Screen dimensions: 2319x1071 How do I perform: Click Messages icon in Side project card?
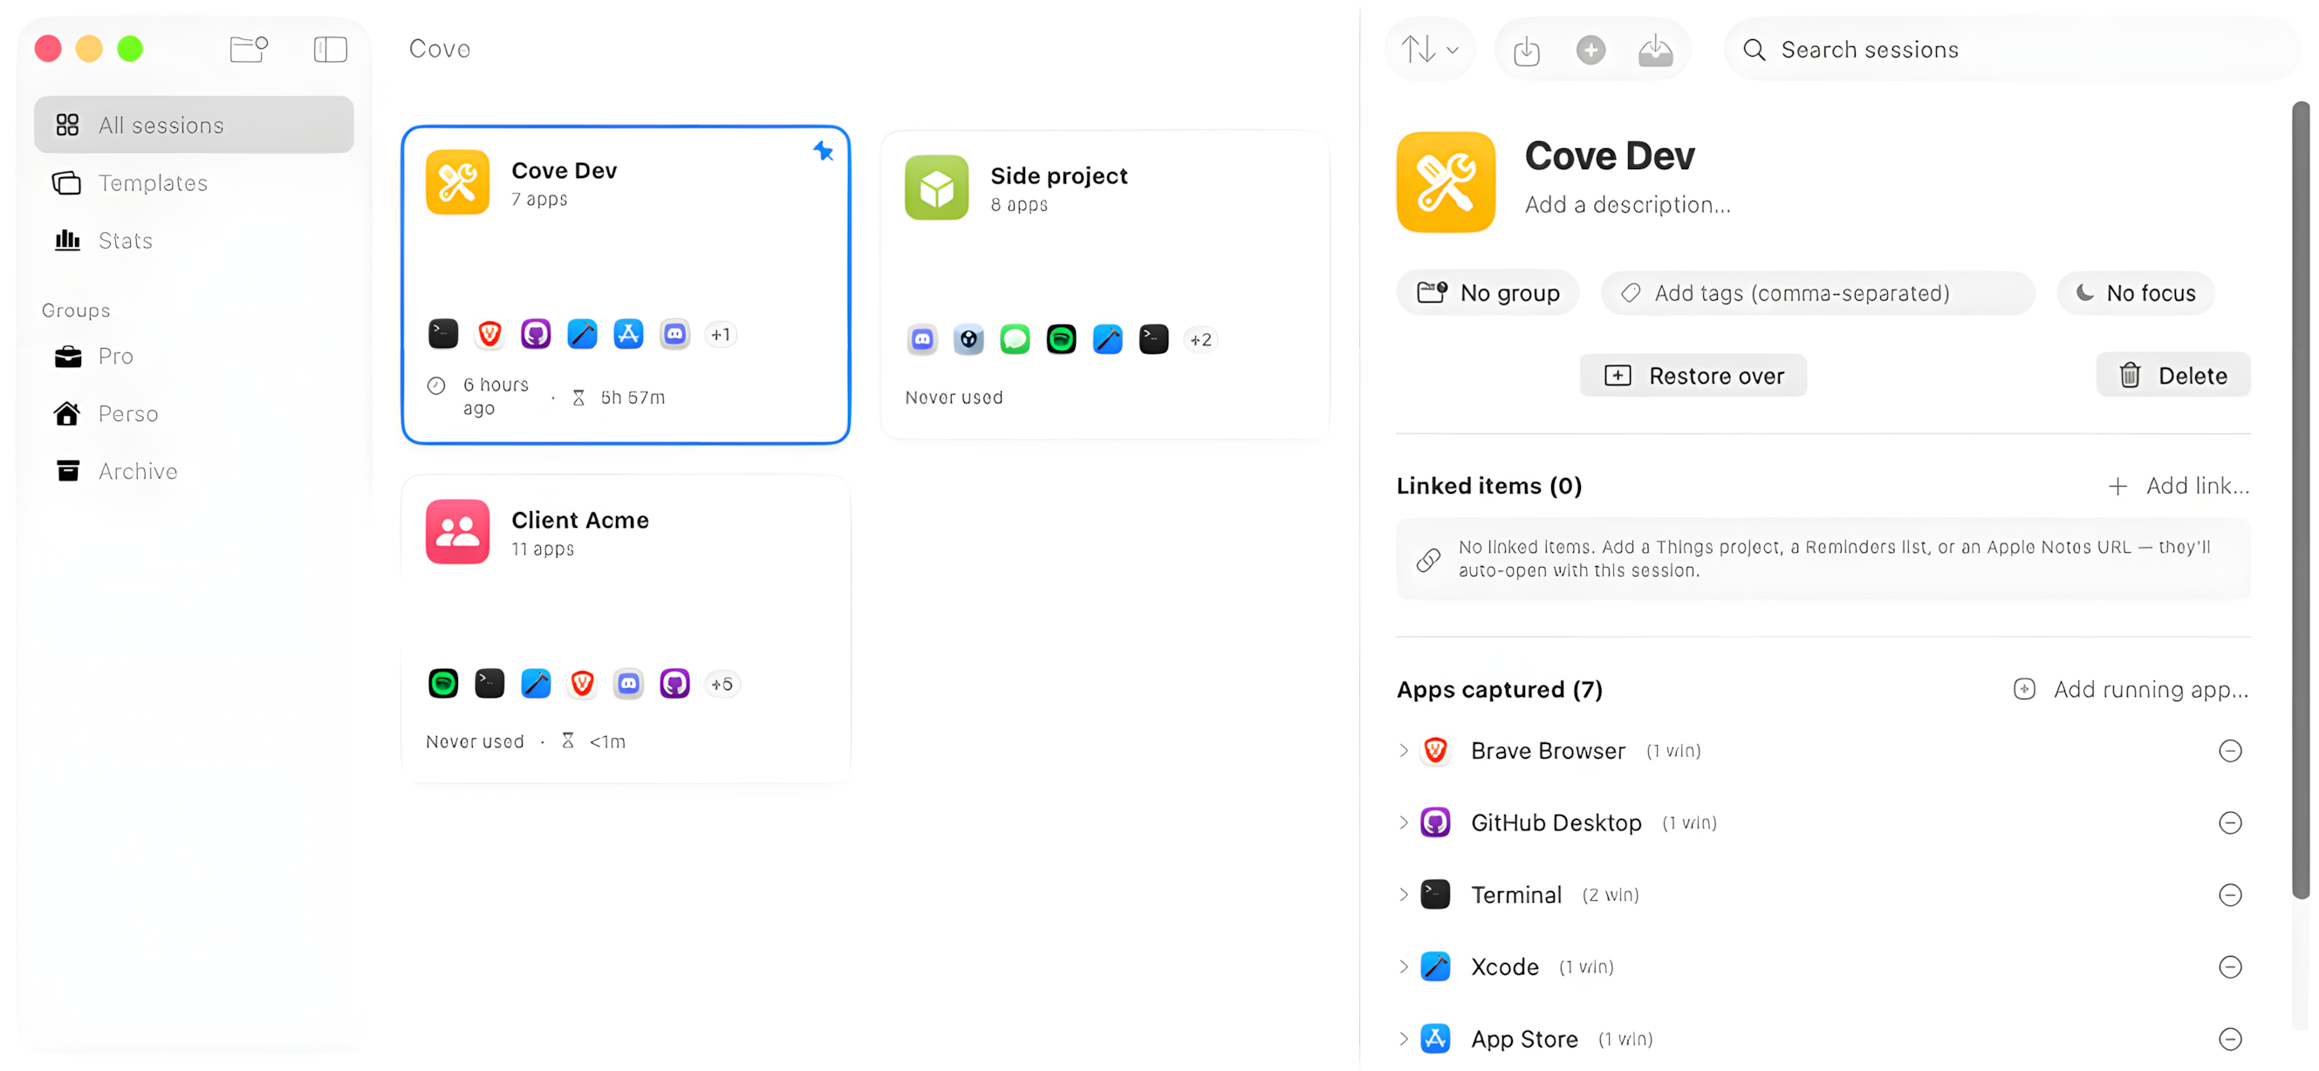pyautogui.click(x=1015, y=339)
